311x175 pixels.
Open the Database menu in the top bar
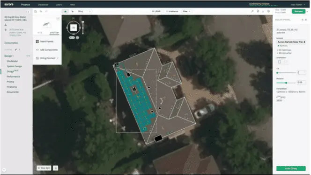tap(43, 5)
